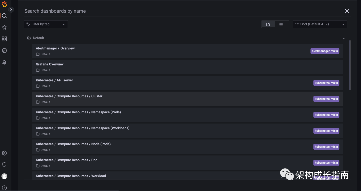Switch to list view layout
The image size is (361, 191).
point(281,24)
